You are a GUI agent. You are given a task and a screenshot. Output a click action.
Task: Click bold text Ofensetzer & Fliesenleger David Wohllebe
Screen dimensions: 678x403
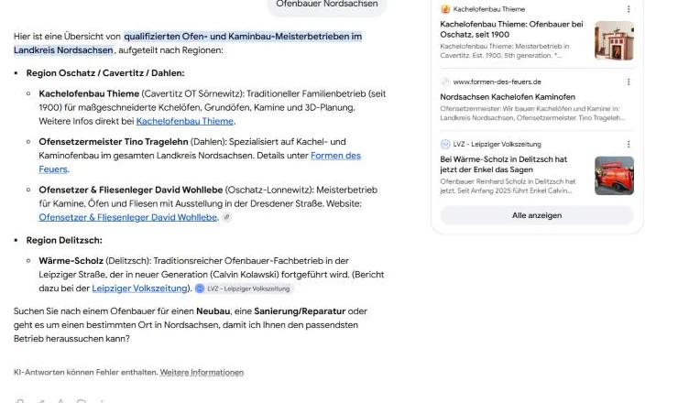(x=131, y=190)
